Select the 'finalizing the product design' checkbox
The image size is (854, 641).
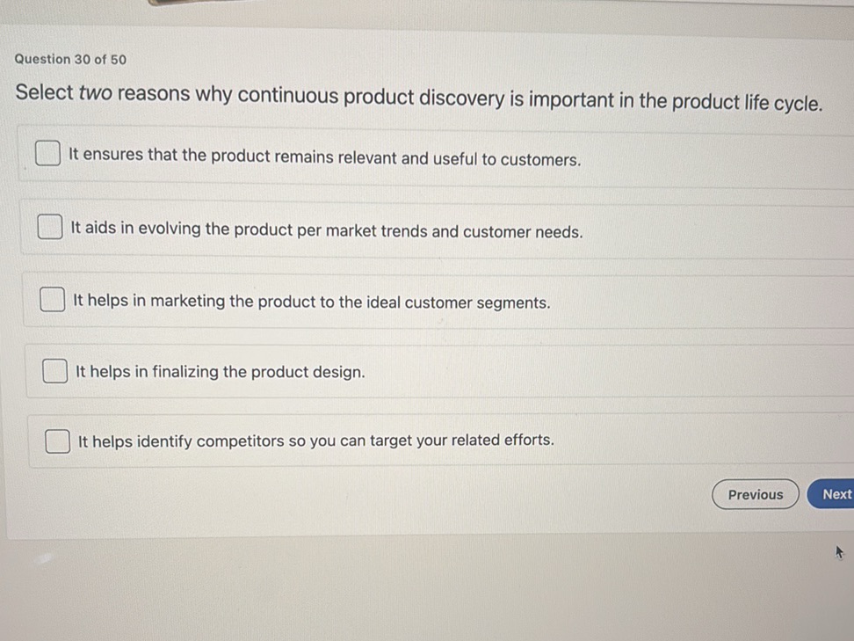[54, 371]
